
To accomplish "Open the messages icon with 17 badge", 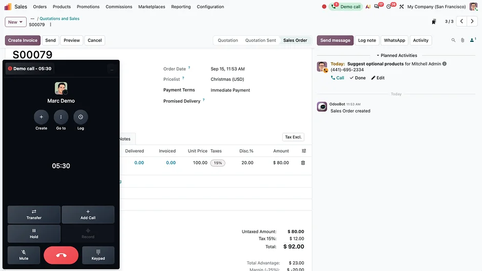I will click(x=376, y=7).
